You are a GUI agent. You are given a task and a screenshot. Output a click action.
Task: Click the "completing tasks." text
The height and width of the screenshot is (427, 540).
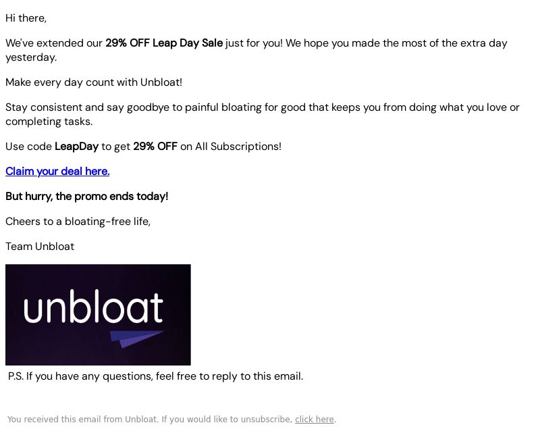[49, 122]
